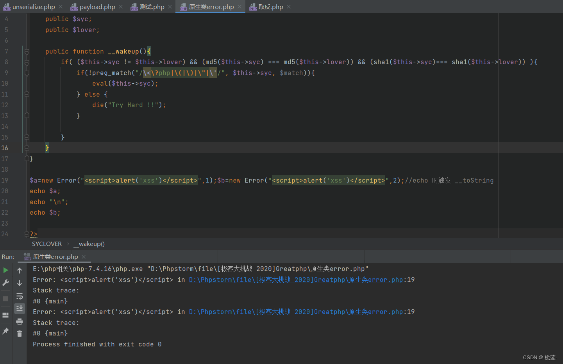
Task: Click the 'else' keyword on line 11
Action: (92, 94)
